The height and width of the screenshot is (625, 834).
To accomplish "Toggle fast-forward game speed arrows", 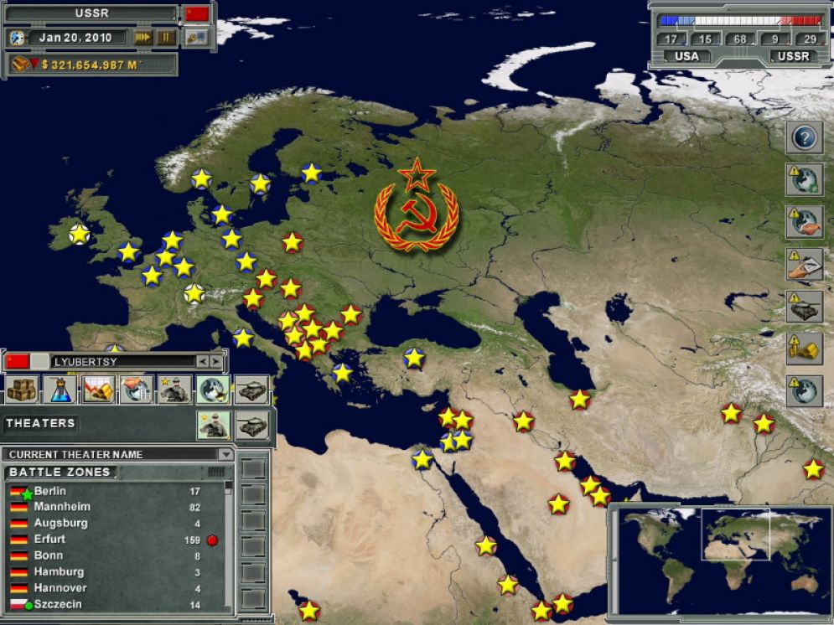I will click(143, 38).
